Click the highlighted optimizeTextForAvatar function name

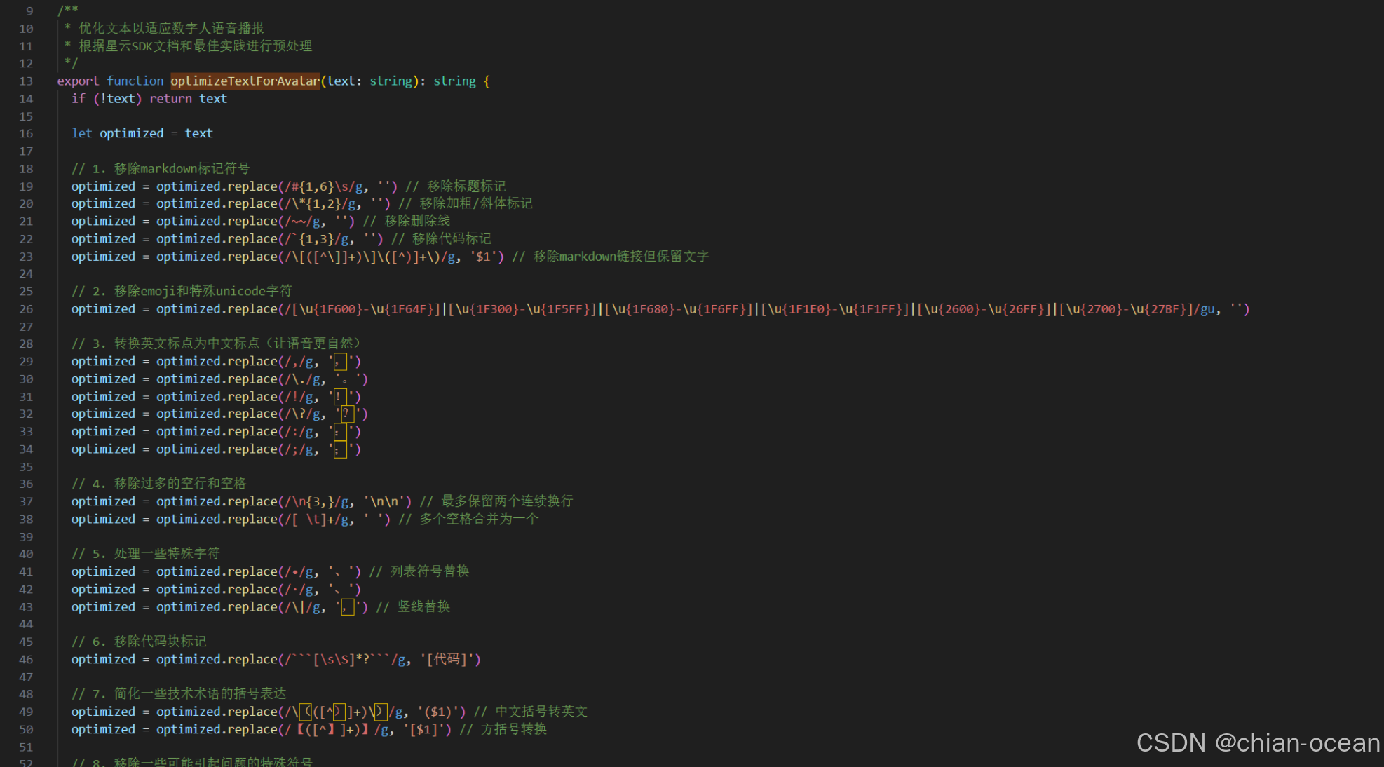[245, 81]
